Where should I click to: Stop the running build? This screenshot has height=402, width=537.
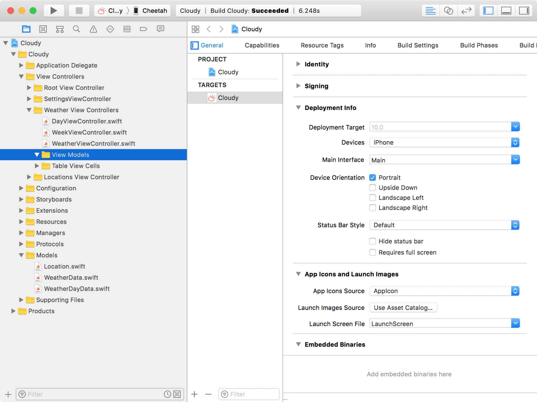(79, 11)
